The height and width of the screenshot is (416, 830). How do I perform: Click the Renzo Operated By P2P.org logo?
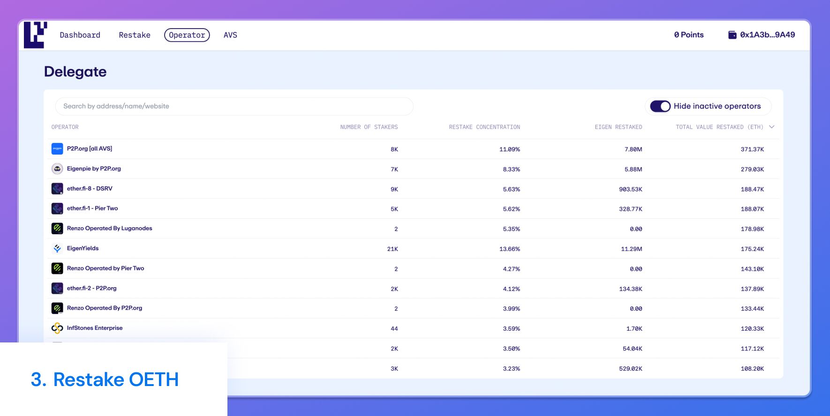coord(57,308)
